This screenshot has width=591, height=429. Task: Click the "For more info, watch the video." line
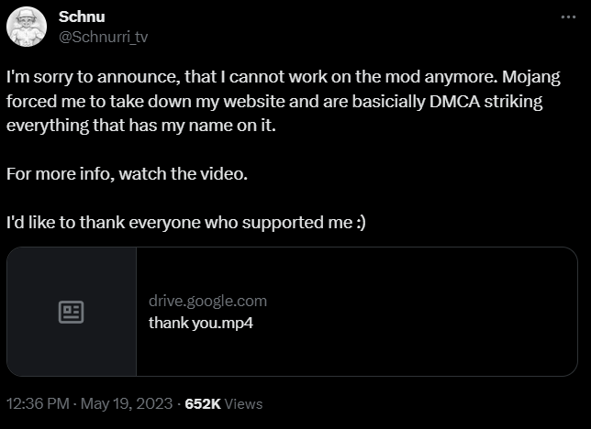pos(127,174)
